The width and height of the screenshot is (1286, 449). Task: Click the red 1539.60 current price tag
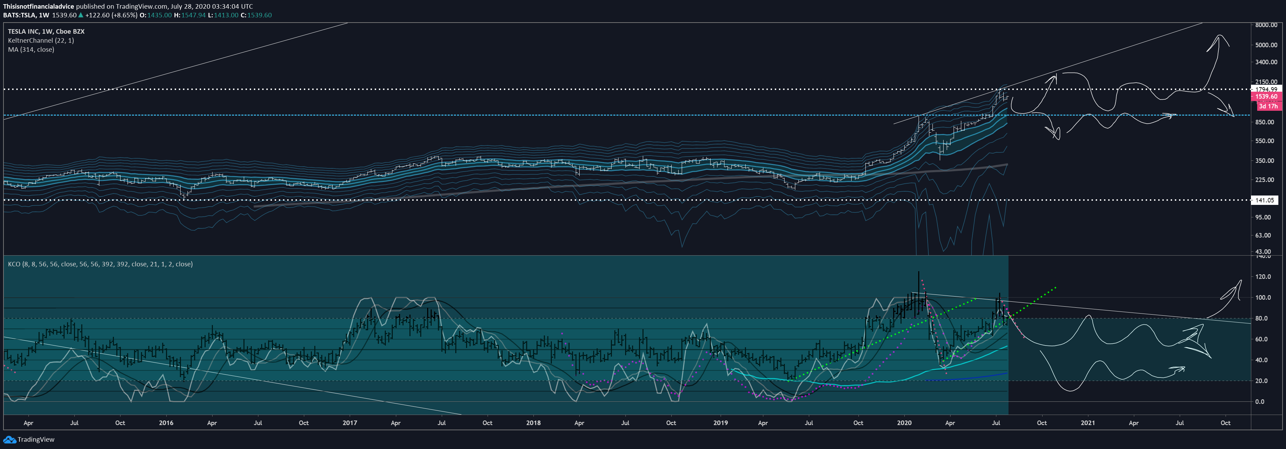click(x=1267, y=97)
